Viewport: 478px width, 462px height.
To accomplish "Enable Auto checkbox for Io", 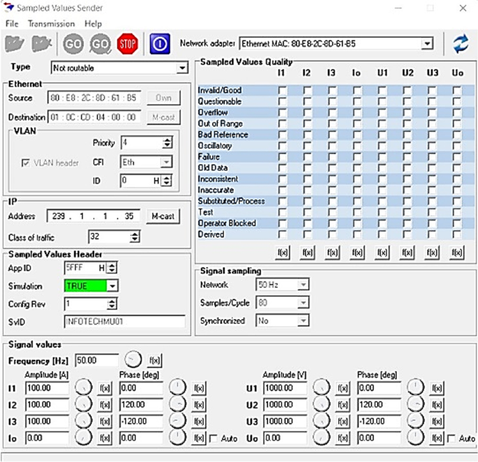I will coord(214,438).
